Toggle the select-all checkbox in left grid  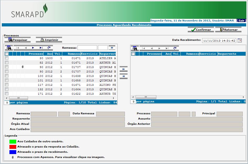pyautogui.click(x=7, y=54)
